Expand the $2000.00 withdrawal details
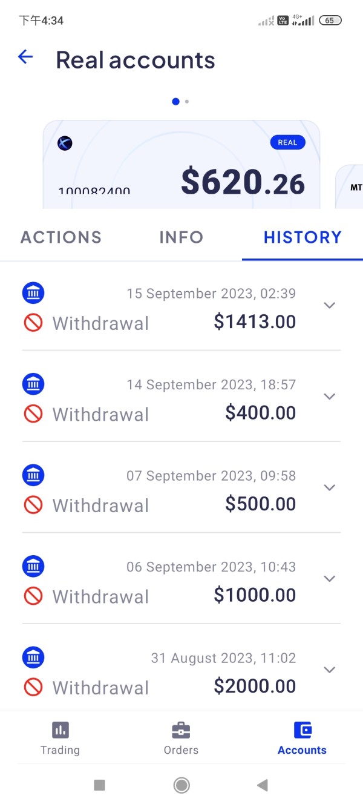 [x=329, y=670]
